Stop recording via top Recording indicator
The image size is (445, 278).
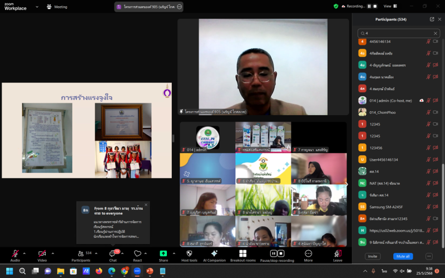[375, 6]
